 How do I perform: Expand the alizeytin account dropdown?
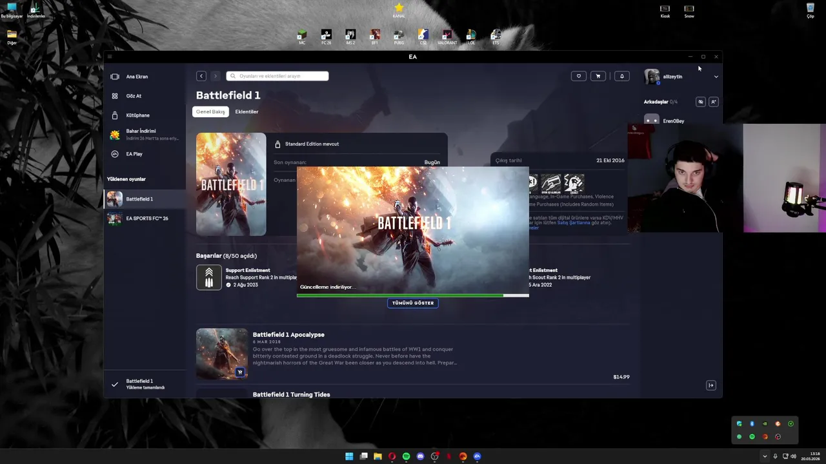coord(716,77)
